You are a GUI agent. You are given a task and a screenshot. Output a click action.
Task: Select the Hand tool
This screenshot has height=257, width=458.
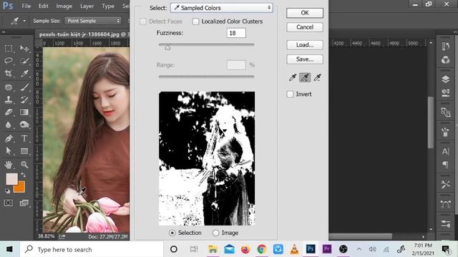click(9, 165)
